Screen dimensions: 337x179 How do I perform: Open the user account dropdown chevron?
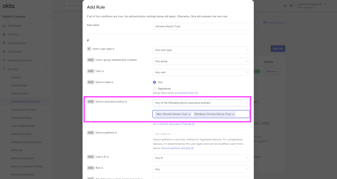pos(325,4)
